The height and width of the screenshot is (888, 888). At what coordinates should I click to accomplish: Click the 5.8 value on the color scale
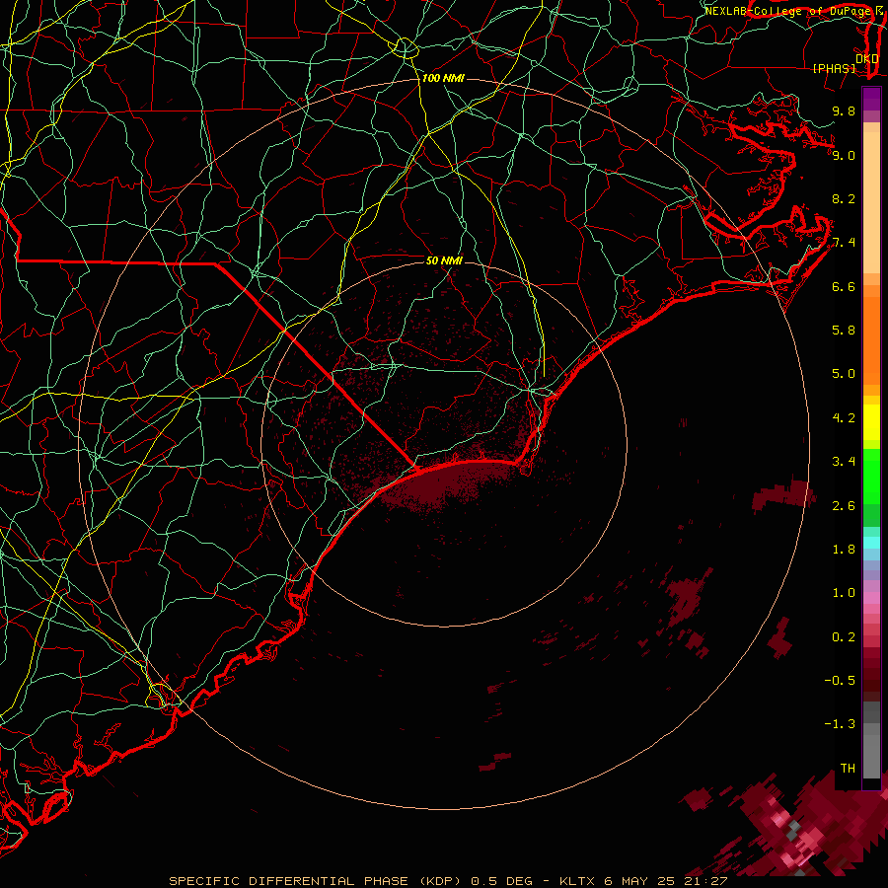[844, 331]
